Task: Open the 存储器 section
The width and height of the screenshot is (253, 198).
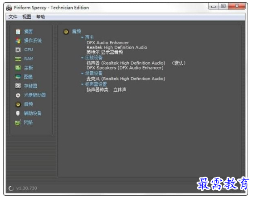Action: [x=30, y=86]
